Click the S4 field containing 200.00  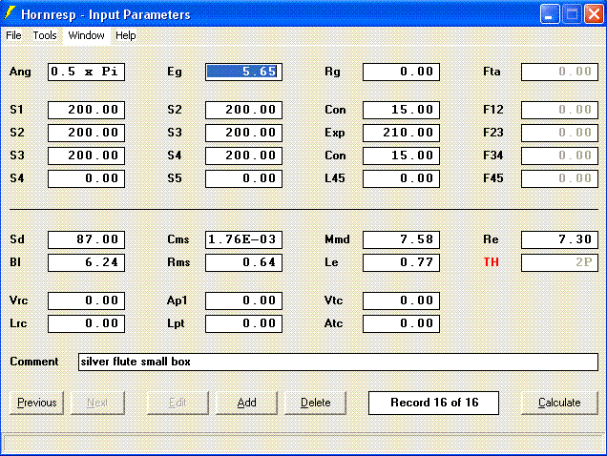point(244,155)
